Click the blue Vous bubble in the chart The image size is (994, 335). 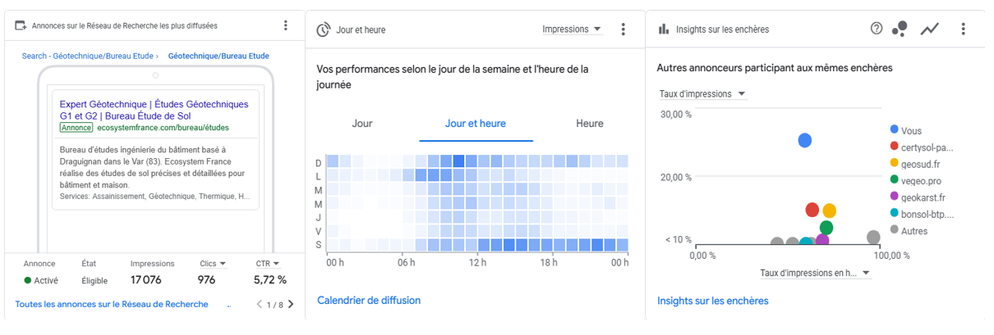(x=805, y=141)
